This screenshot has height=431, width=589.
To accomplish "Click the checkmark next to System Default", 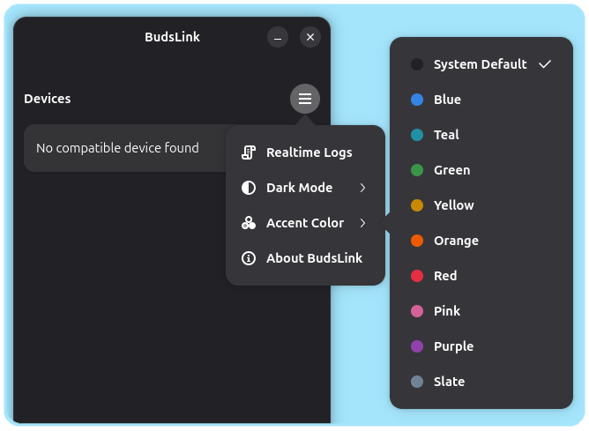I will [544, 64].
